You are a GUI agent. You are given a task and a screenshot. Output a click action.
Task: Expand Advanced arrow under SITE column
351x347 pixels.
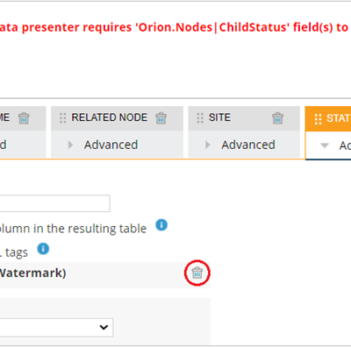tap(208, 145)
